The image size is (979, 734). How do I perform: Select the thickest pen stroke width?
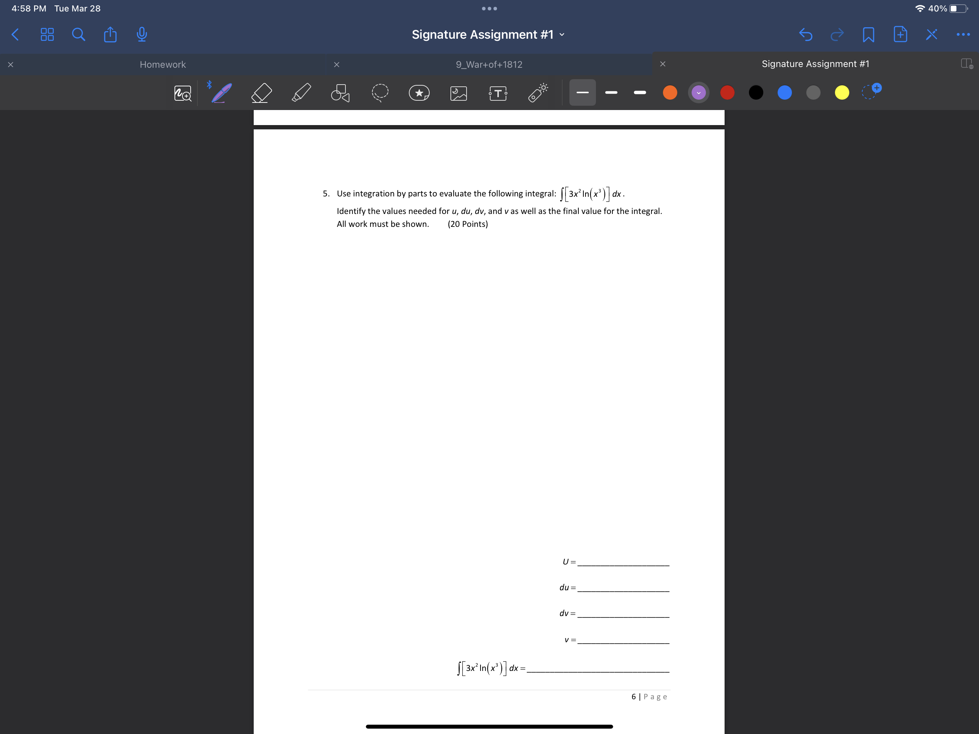[x=640, y=92]
